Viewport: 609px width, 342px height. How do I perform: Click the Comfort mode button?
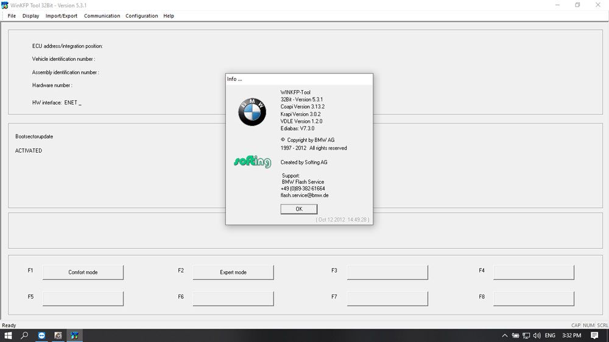(x=83, y=272)
